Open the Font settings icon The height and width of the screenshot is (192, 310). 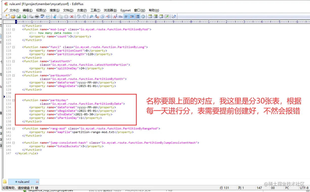point(115,16)
